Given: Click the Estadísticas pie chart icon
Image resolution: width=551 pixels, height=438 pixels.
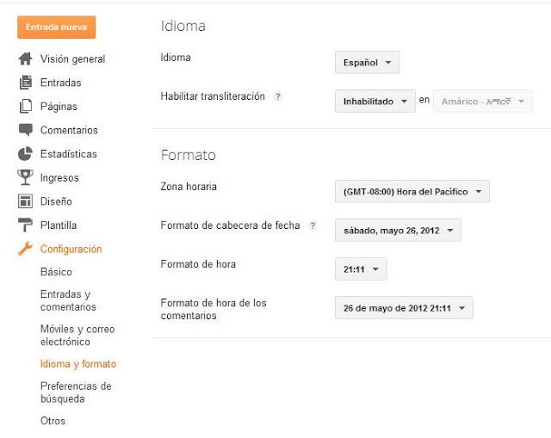Looking at the screenshot, I should tap(25, 154).
